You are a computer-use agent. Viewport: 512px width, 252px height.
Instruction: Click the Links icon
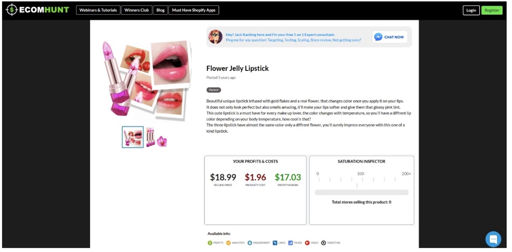(x=275, y=243)
